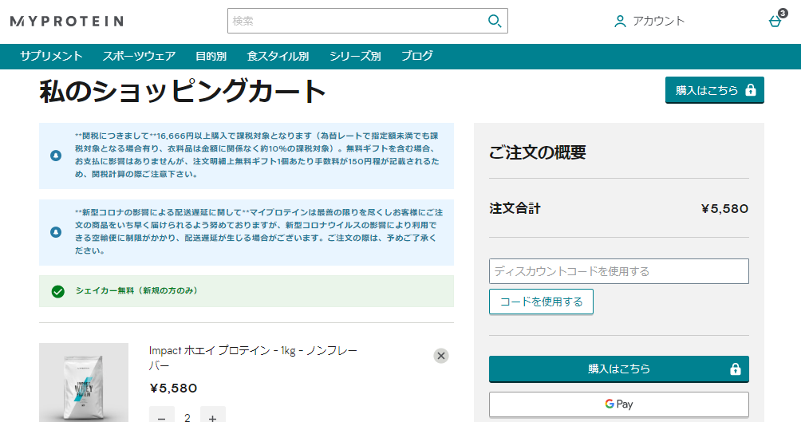Image resolution: width=801 pixels, height=422 pixels.
Task: Click the MYPROTEIN logo
Action: [67, 21]
